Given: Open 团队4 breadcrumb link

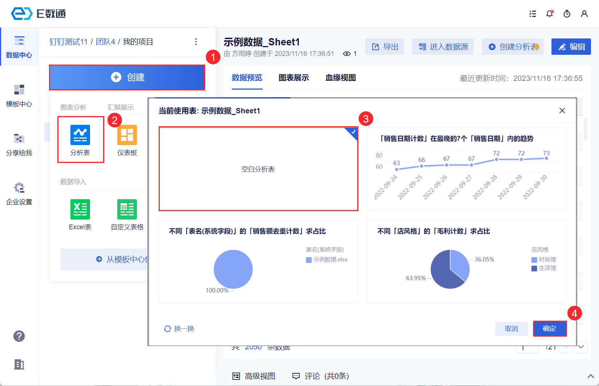Looking at the screenshot, I should pos(105,42).
